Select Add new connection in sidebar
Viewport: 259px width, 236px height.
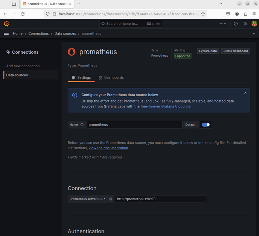click(23, 66)
